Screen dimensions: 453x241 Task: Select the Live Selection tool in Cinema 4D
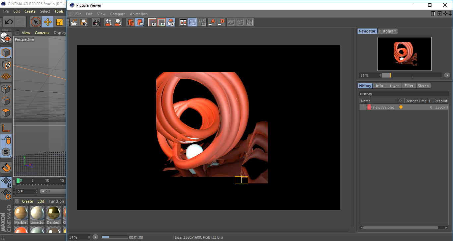pos(36,22)
